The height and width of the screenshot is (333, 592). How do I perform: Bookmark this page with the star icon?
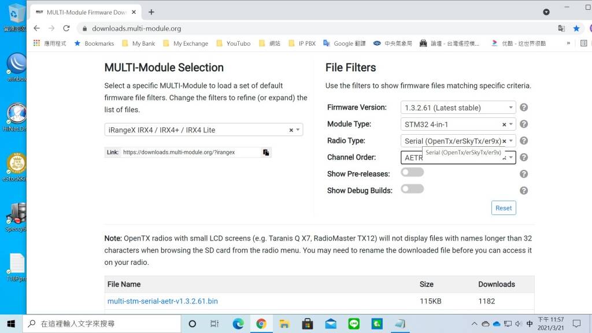576,28
